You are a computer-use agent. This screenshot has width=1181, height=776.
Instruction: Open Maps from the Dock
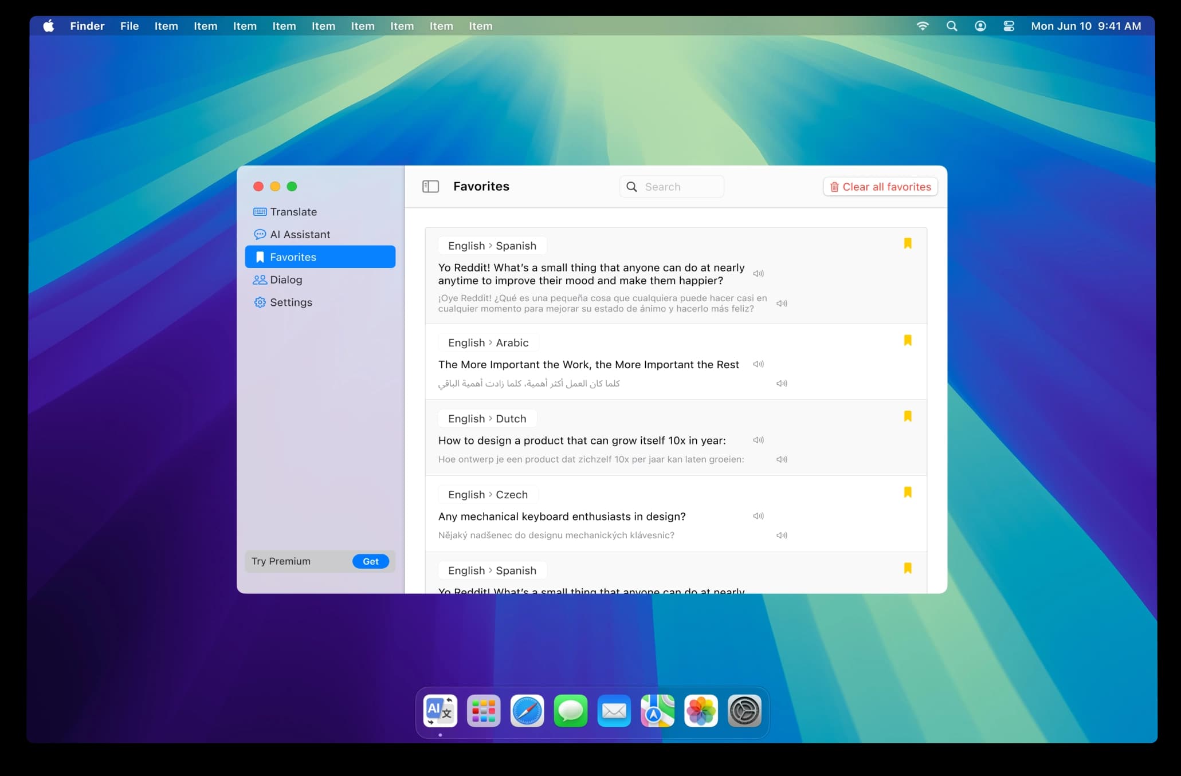(657, 711)
